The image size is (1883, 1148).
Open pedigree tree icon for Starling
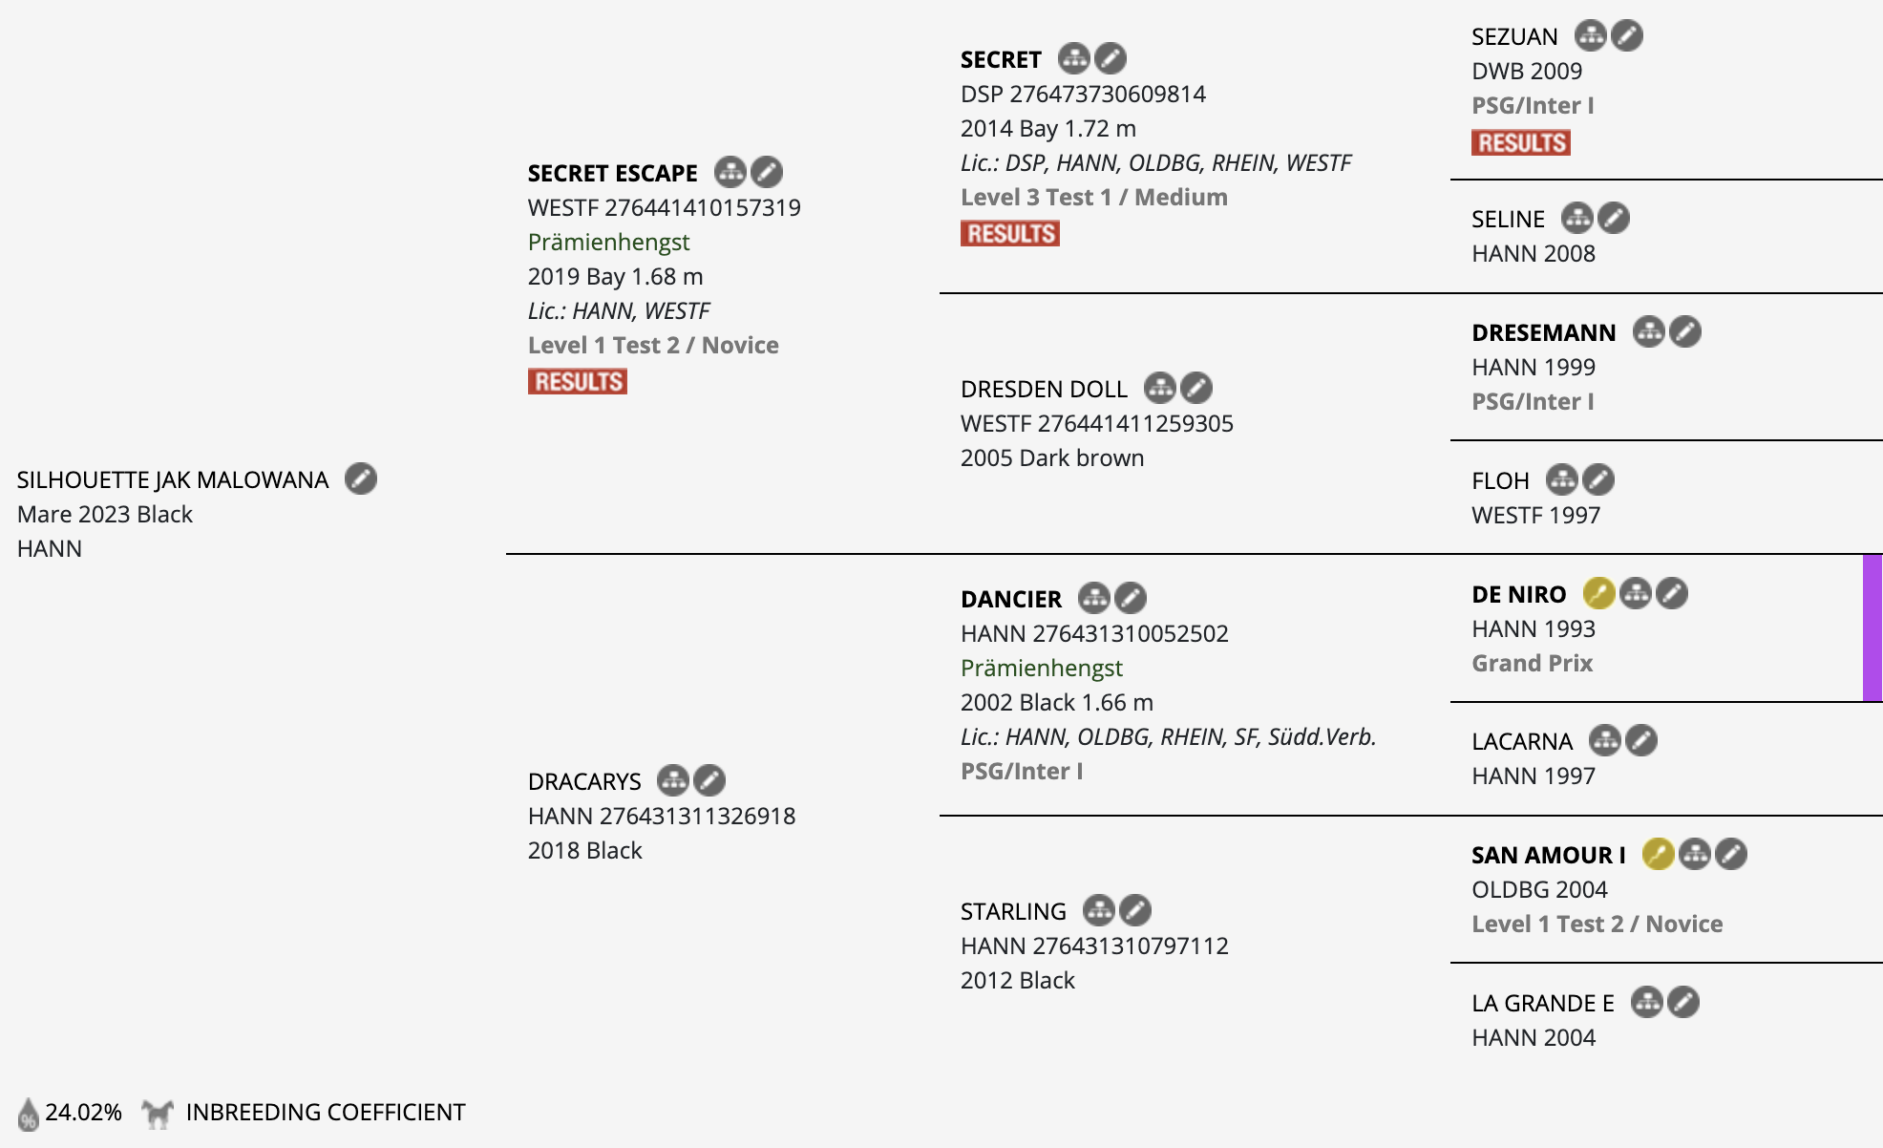[x=1099, y=910]
